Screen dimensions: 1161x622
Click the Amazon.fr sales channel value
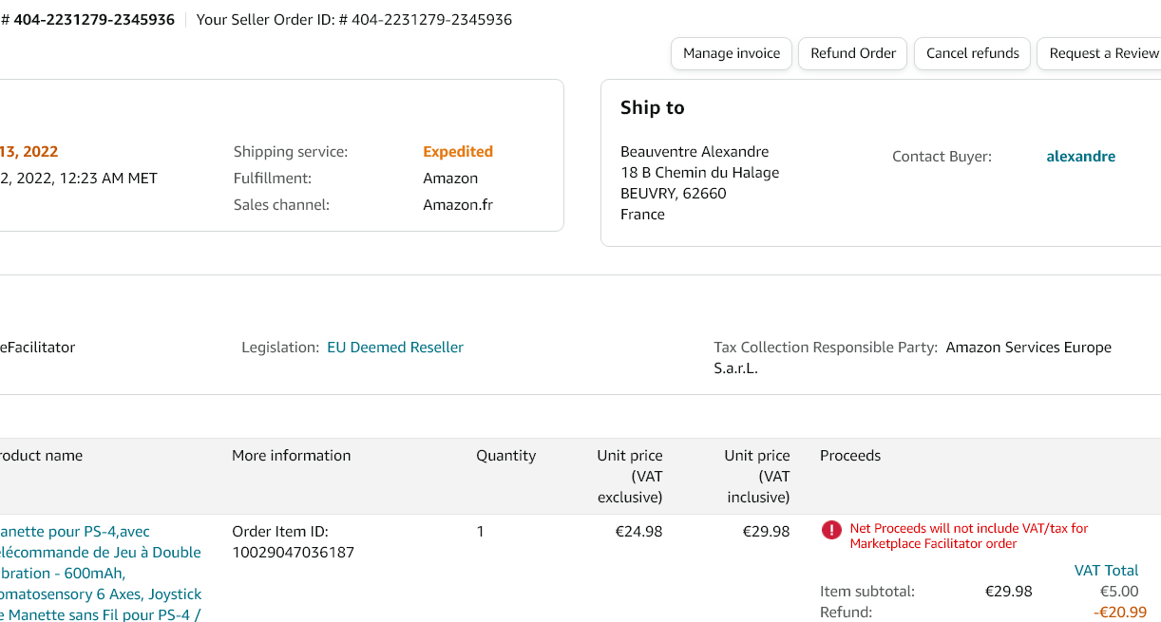point(458,205)
